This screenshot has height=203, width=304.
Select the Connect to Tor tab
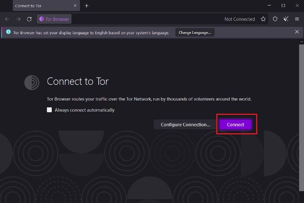(x=46, y=5)
